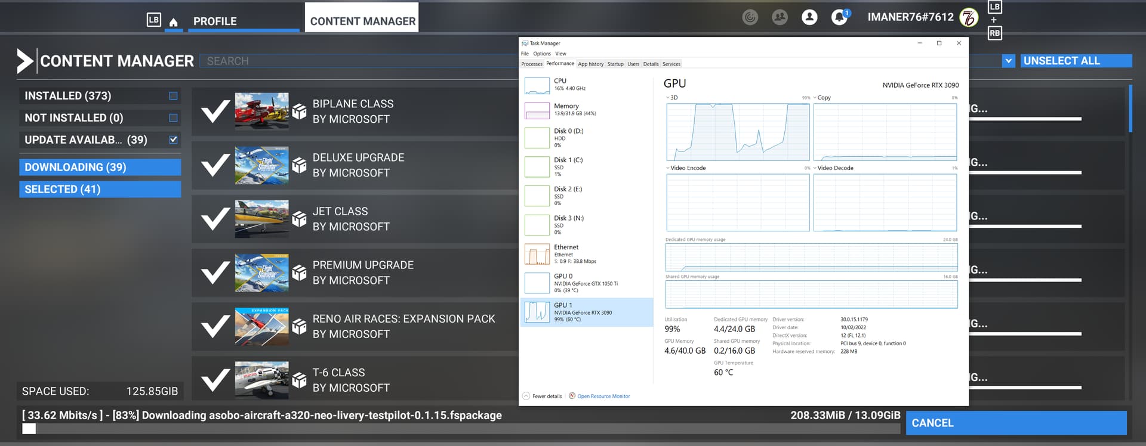Click the package icon for Biplane Class
Viewport: 1146px width, 446px height.
(x=299, y=111)
